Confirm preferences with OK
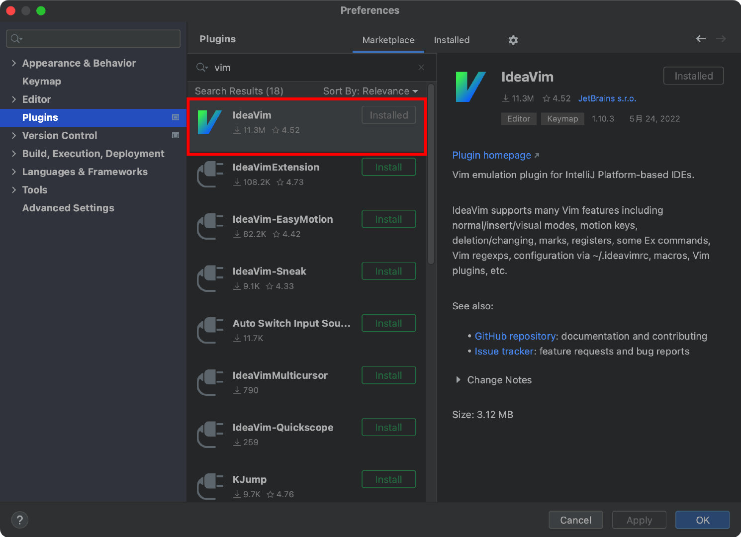741x537 pixels. pyautogui.click(x=702, y=520)
